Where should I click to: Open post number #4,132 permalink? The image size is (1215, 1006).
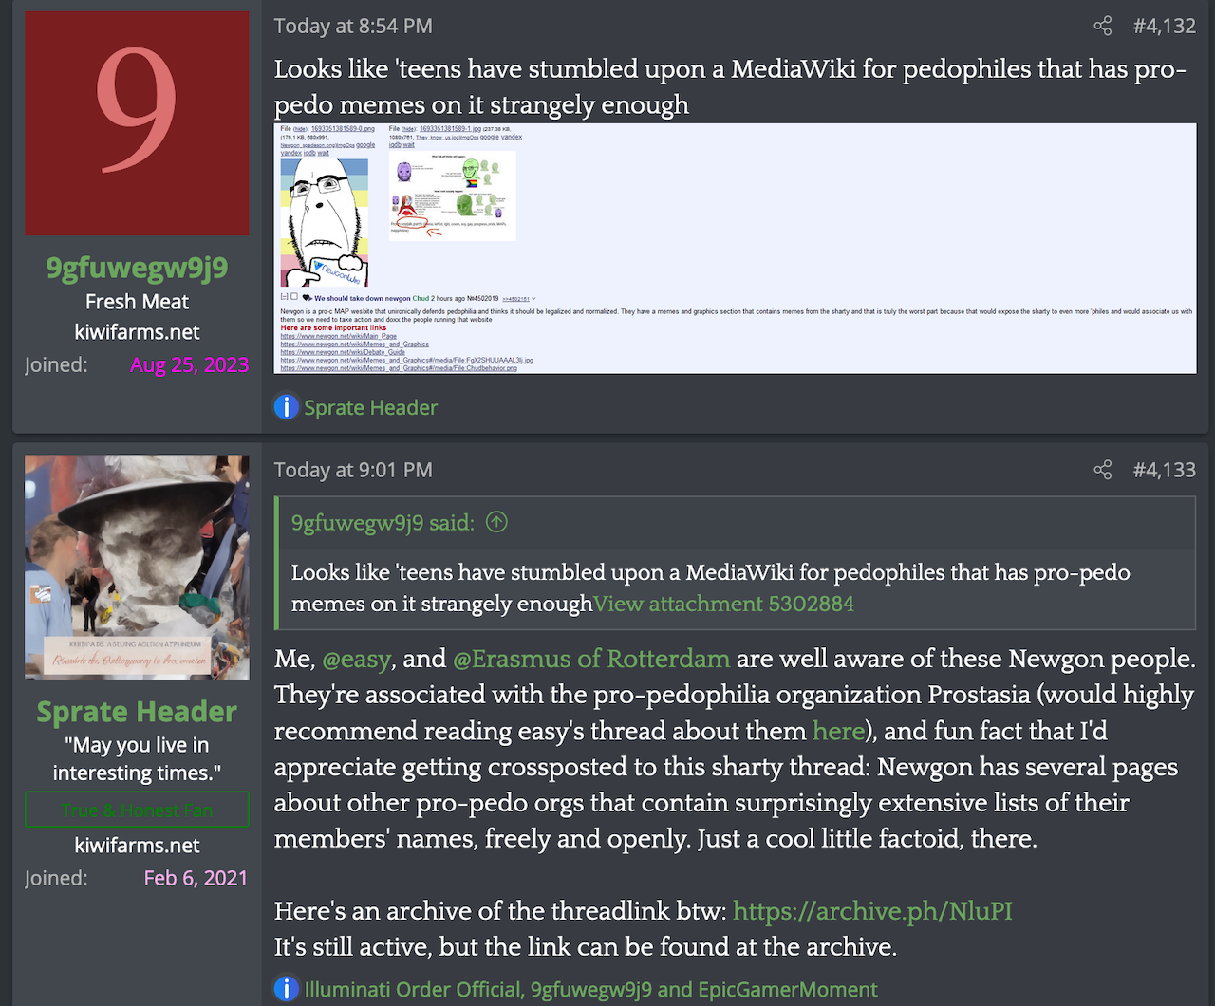point(1164,26)
